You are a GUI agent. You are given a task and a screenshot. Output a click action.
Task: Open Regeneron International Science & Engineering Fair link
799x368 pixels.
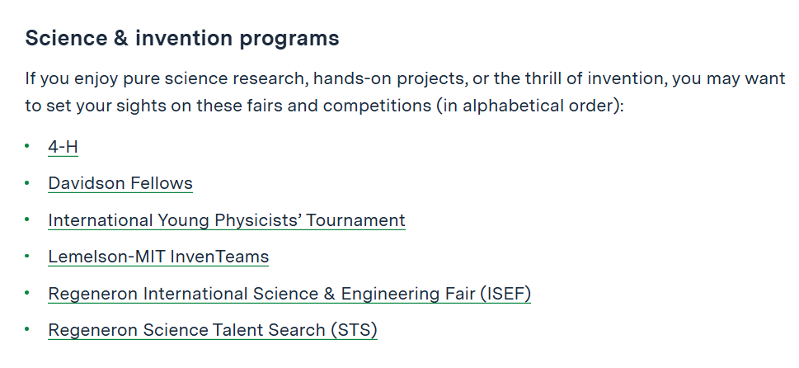(289, 293)
